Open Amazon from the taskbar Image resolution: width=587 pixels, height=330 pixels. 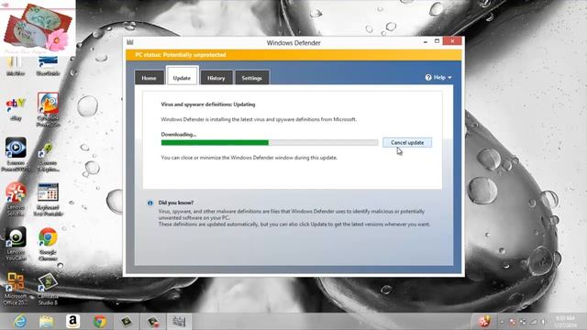click(73, 322)
